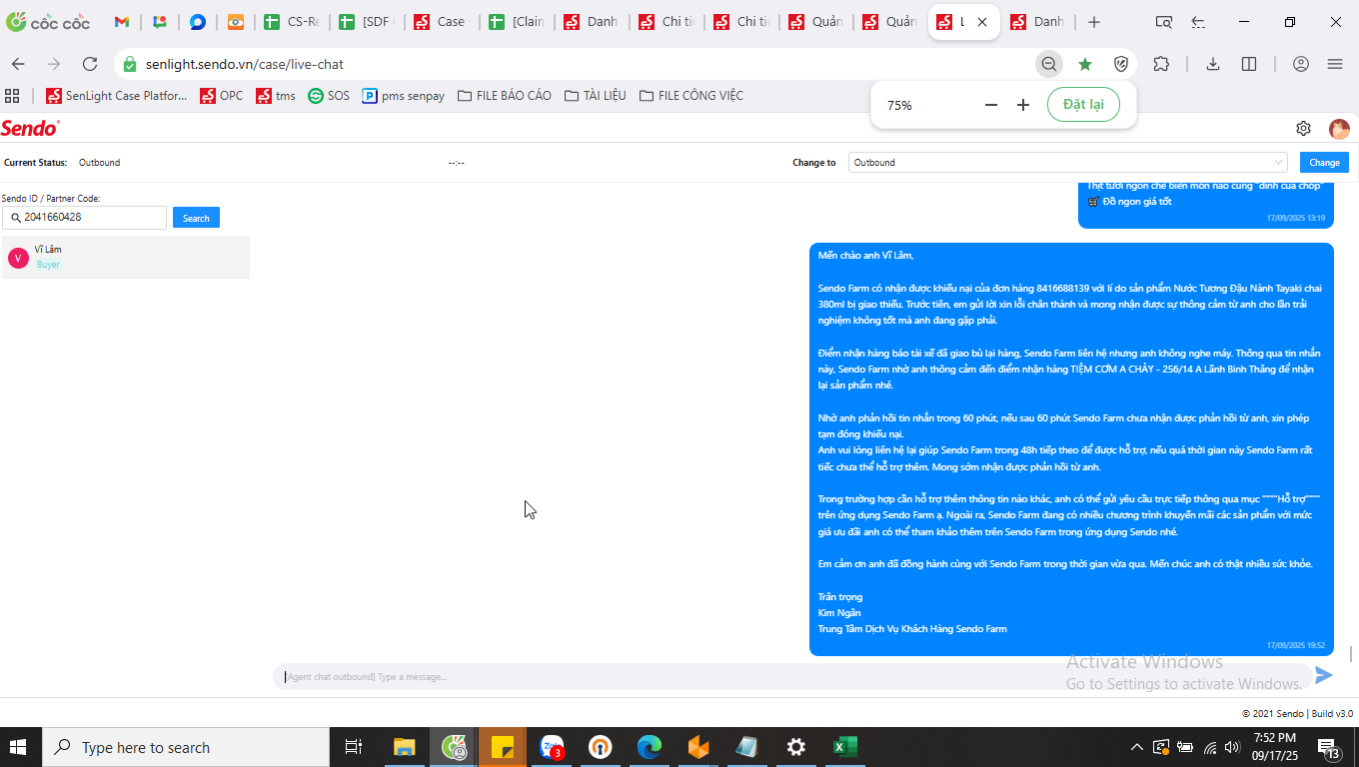The height and width of the screenshot is (767, 1359).
Task: Reload the current page
Action: point(90,64)
